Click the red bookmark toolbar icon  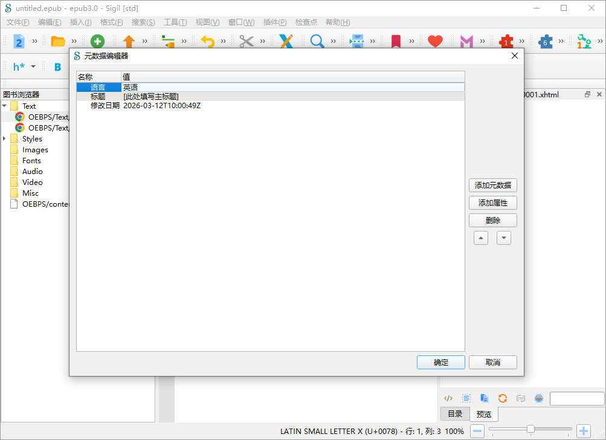click(396, 41)
